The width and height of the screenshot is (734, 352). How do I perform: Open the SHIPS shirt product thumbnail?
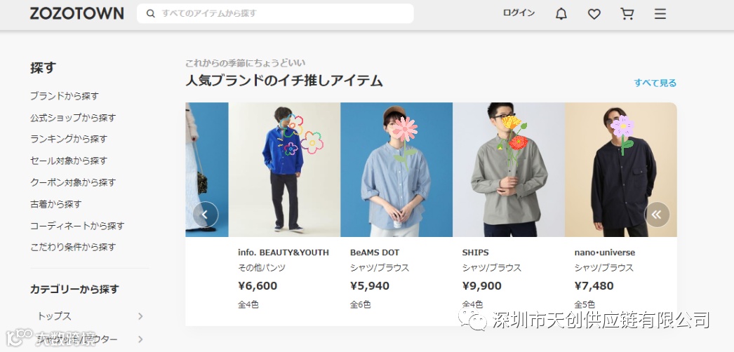tap(509, 170)
